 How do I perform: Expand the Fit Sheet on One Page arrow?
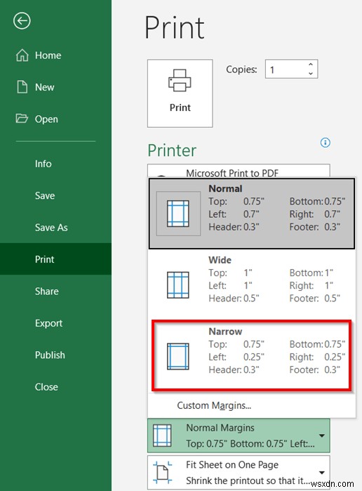(321, 473)
